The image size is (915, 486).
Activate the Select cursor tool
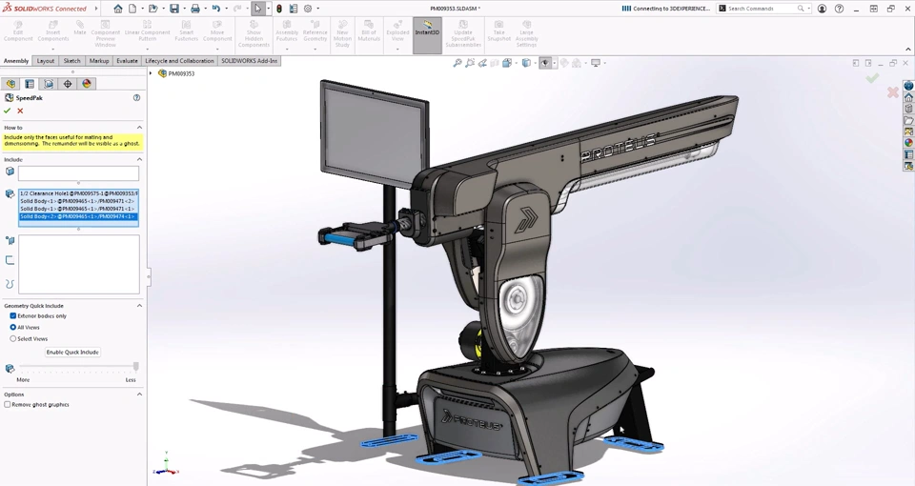(257, 9)
